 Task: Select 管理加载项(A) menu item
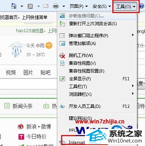point(97,43)
